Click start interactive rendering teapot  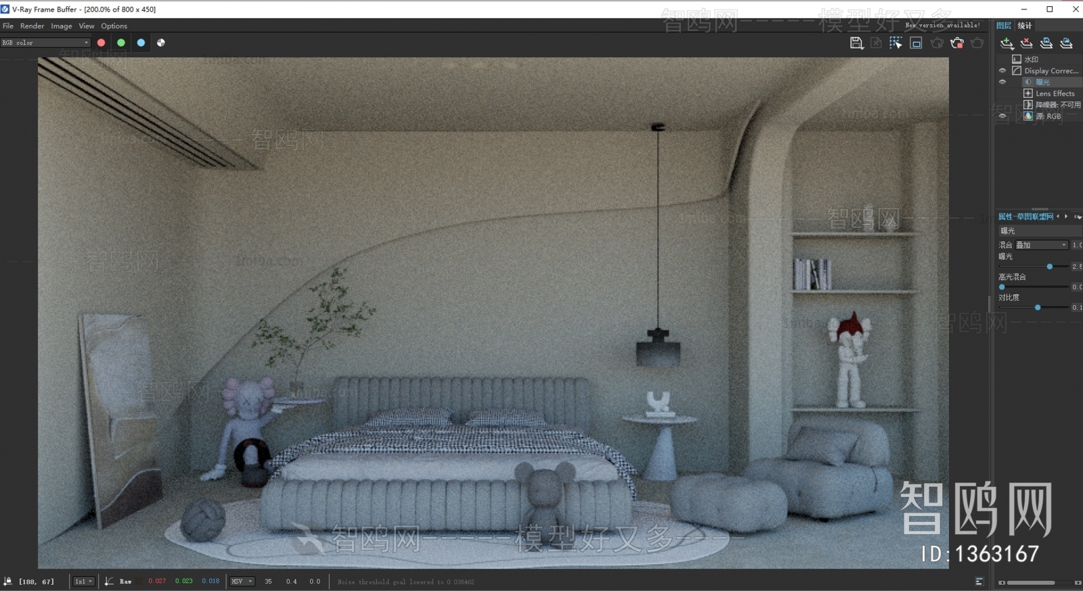[937, 43]
